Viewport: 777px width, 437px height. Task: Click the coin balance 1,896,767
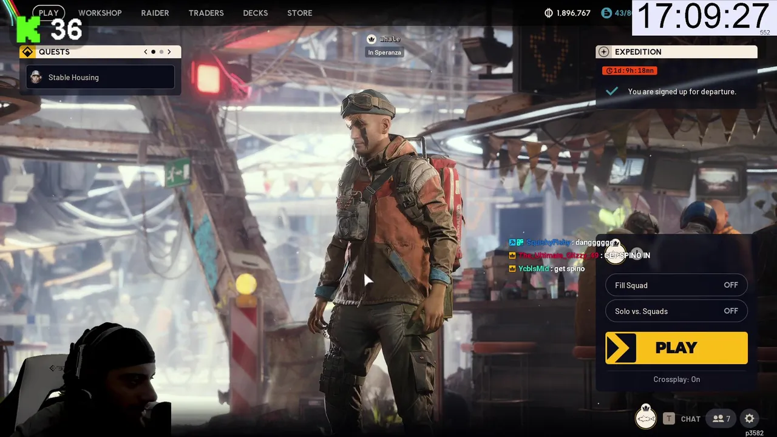pos(573,13)
